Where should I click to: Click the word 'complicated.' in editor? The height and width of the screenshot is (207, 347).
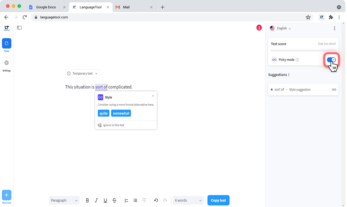pyautogui.click(x=121, y=87)
